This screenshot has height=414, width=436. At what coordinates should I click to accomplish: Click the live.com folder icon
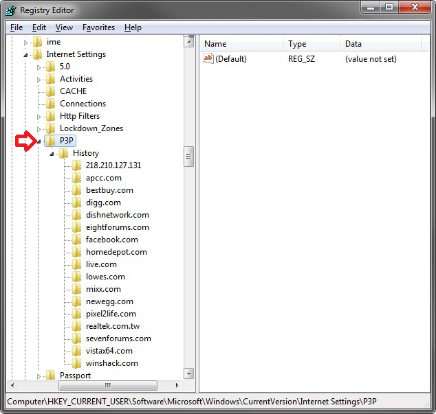tap(77, 264)
